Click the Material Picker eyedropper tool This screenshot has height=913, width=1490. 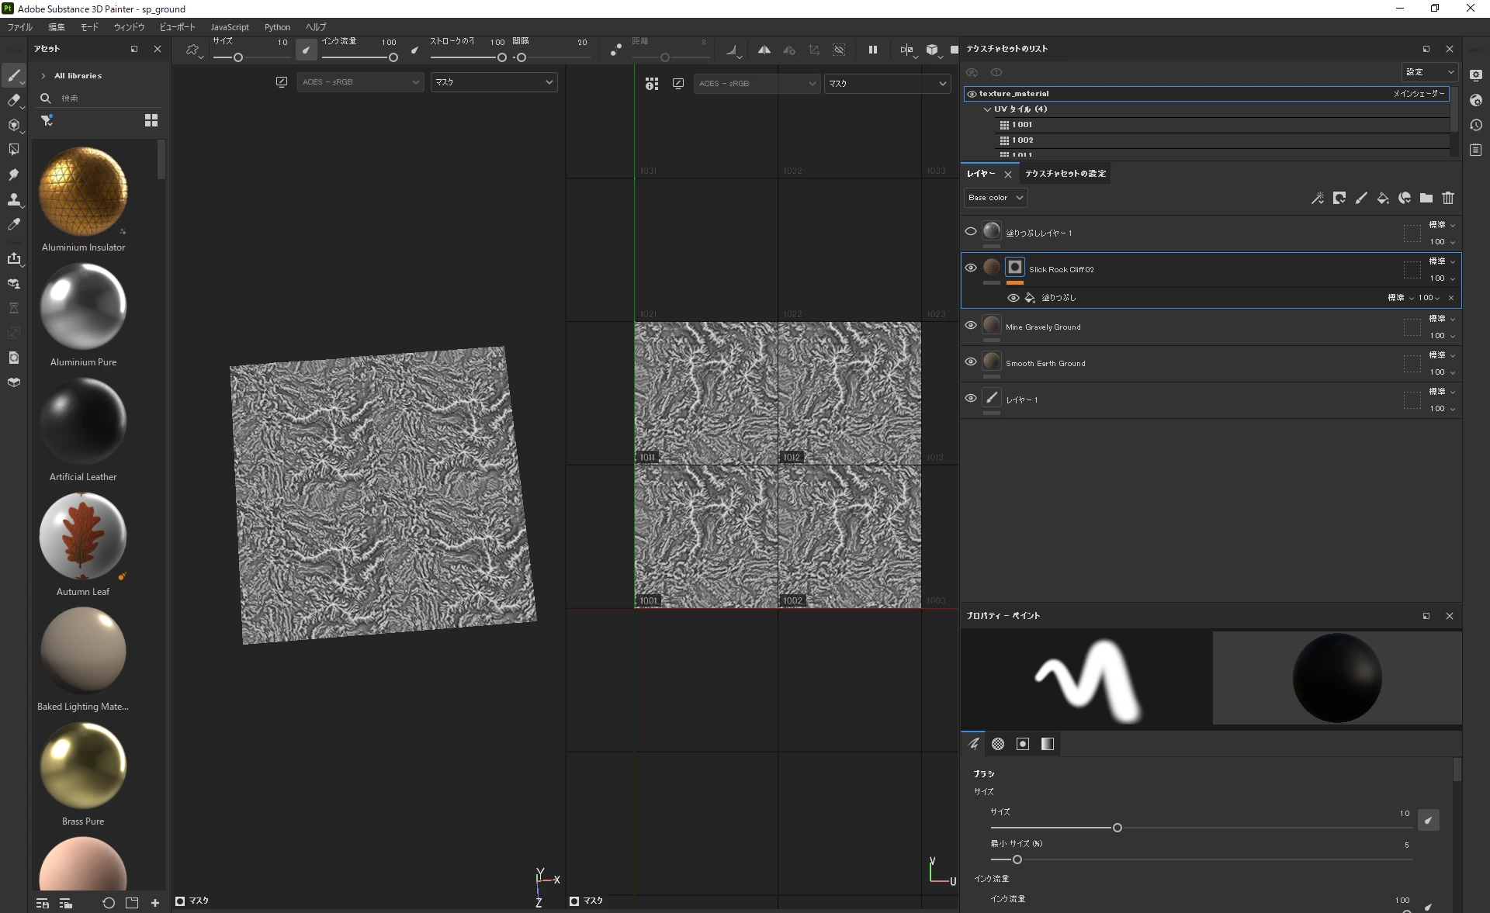pyautogui.click(x=13, y=224)
